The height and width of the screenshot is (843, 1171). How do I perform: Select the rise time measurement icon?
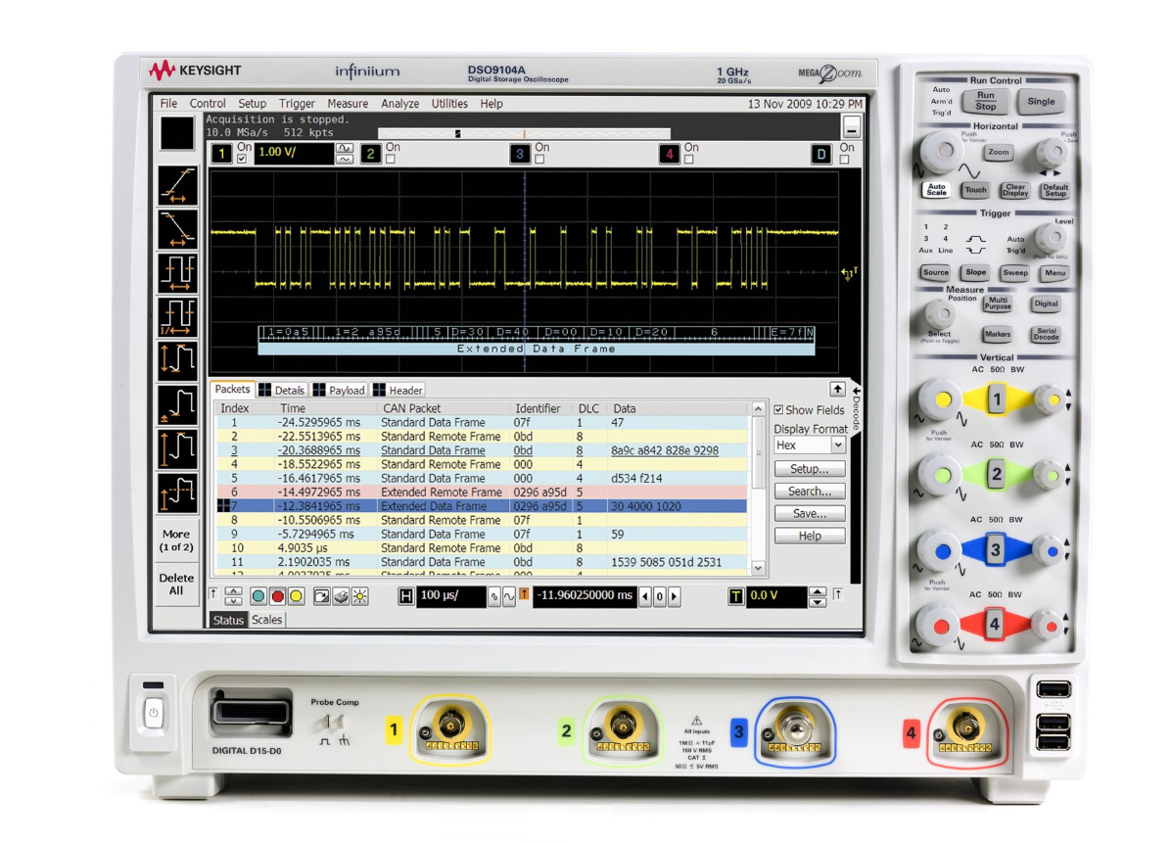click(178, 186)
